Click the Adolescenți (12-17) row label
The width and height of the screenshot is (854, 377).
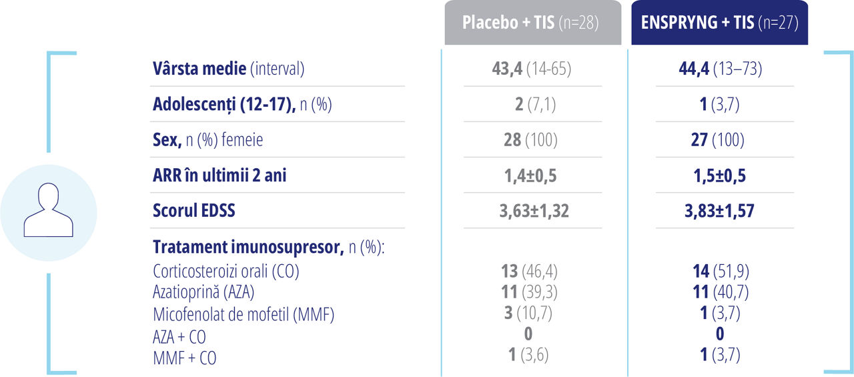click(x=242, y=105)
